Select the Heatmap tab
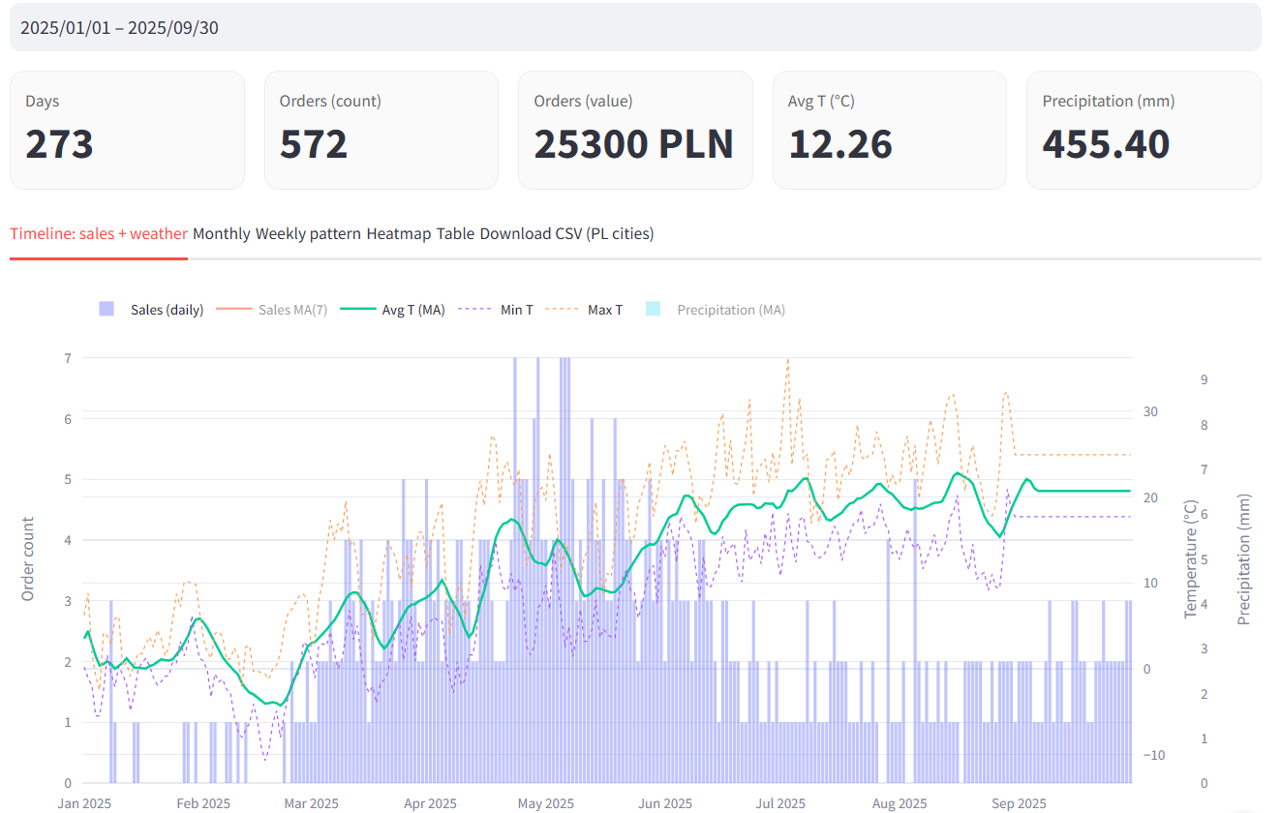 (x=398, y=233)
